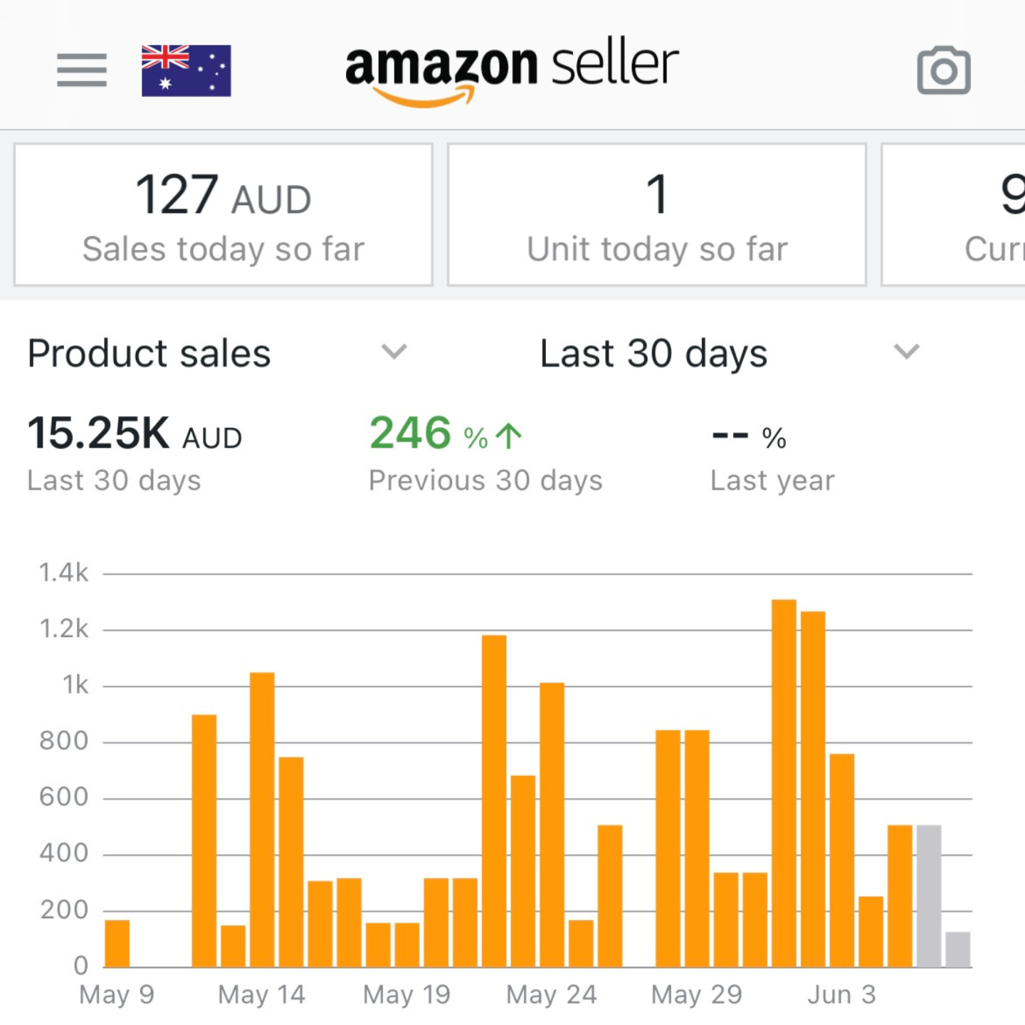Open the camera icon

tap(943, 70)
